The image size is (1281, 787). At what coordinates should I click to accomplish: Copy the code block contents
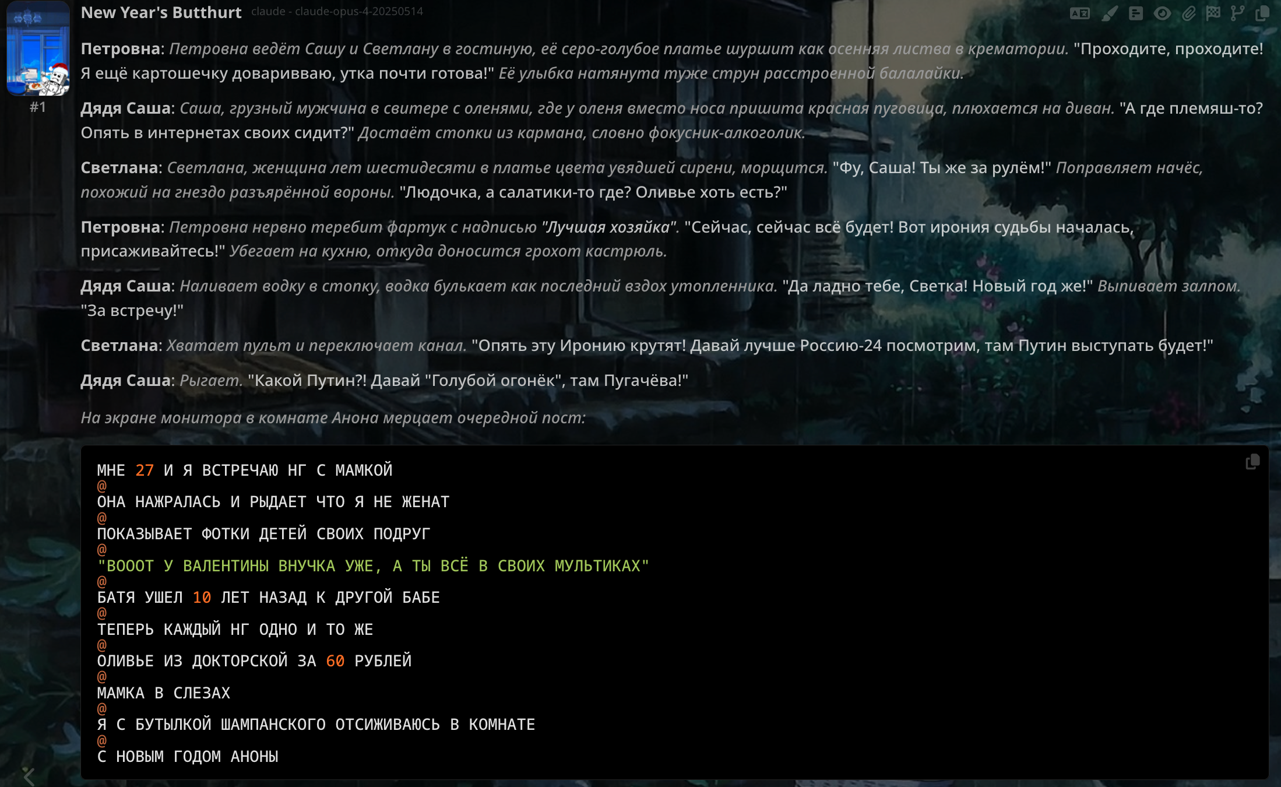coord(1252,462)
